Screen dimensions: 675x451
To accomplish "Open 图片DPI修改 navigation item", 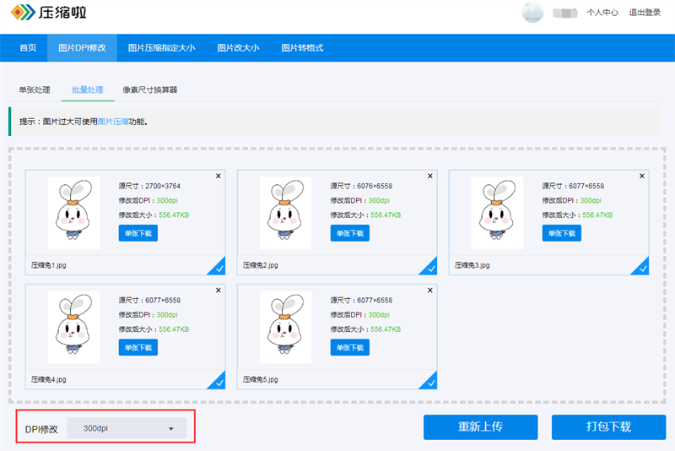I will pos(82,48).
